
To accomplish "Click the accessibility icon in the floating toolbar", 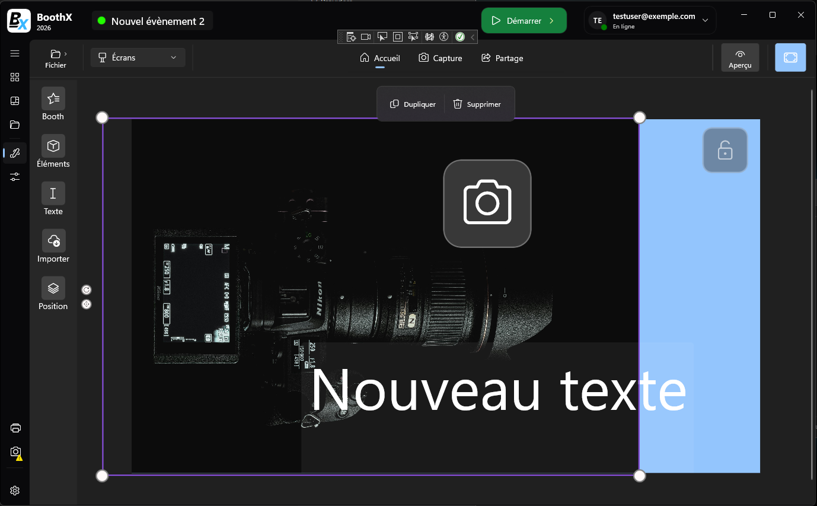I will [444, 36].
